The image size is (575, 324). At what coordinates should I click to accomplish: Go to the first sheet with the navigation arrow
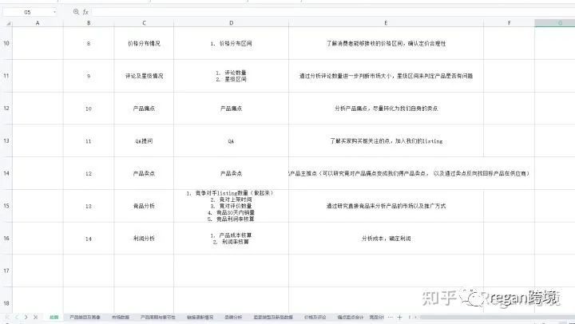(x=8, y=317)
